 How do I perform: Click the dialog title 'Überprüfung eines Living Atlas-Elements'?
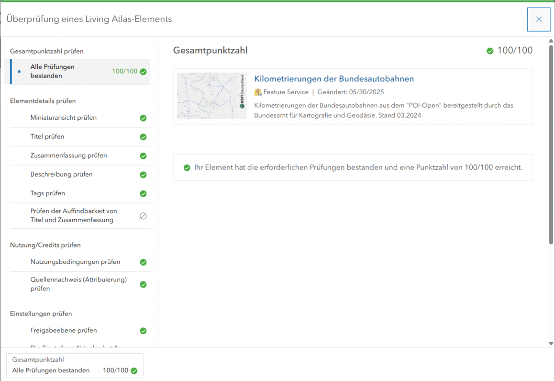pos(89,19)
